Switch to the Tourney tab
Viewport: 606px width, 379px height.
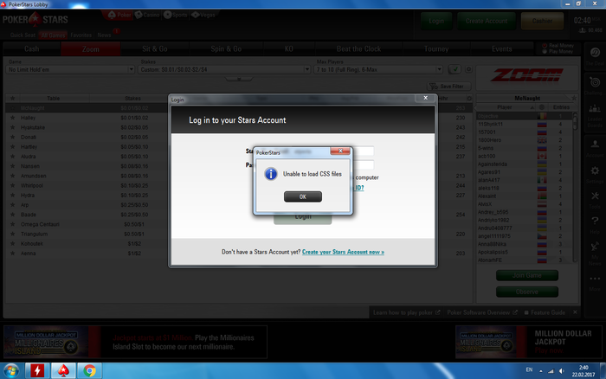(x=436, y=49)
